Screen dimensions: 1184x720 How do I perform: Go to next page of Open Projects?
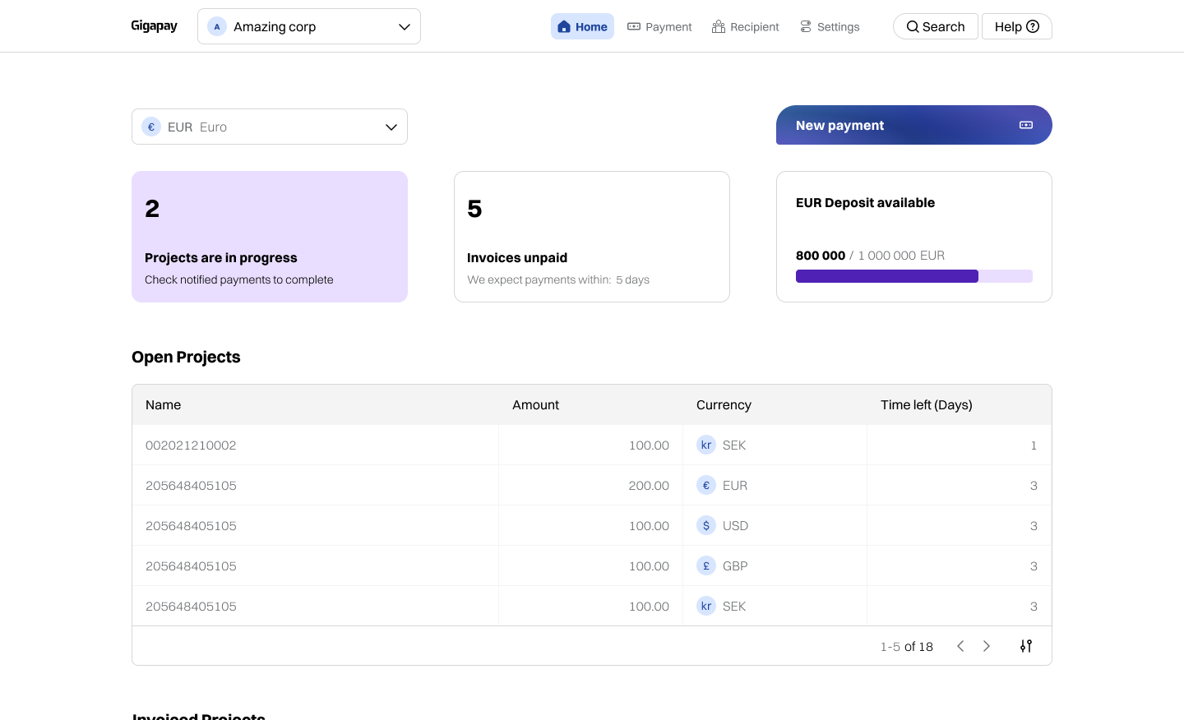click(x=987, y=646)
